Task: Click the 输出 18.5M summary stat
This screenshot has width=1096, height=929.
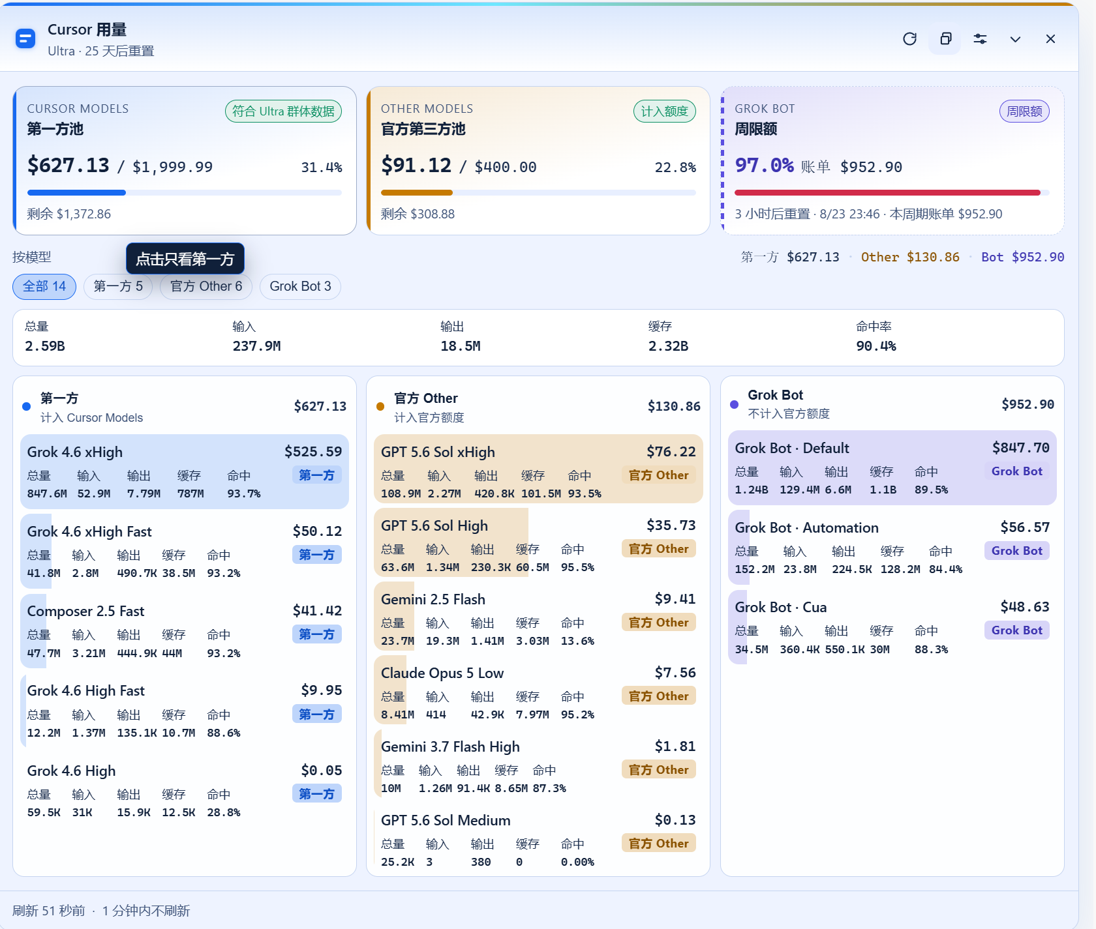Action: coord(460,336)
